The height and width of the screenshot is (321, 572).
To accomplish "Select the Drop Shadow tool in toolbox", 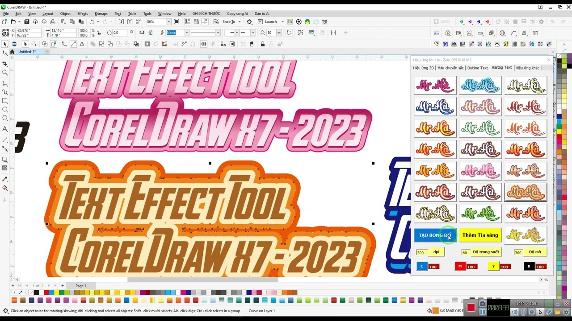I will point(5,159).
